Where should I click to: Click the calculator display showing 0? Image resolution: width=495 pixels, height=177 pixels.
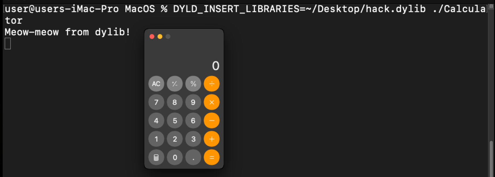tap(184, 66)
